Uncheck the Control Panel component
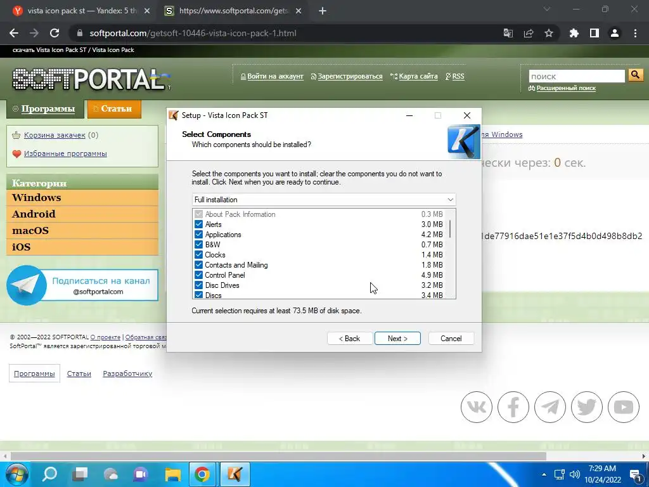The width and height of the screenshot is (649, 487). tap(198, 275)
